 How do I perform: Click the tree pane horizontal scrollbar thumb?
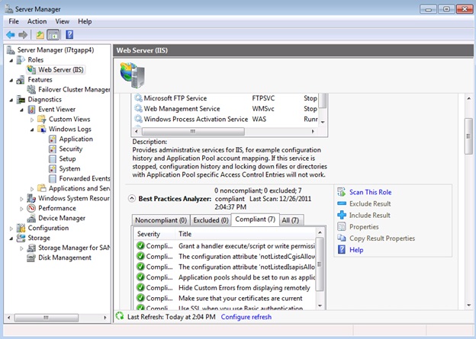coord(46,318)
